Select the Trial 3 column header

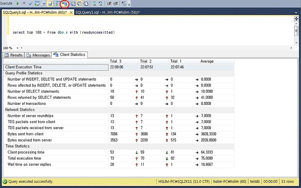(124, 61)
